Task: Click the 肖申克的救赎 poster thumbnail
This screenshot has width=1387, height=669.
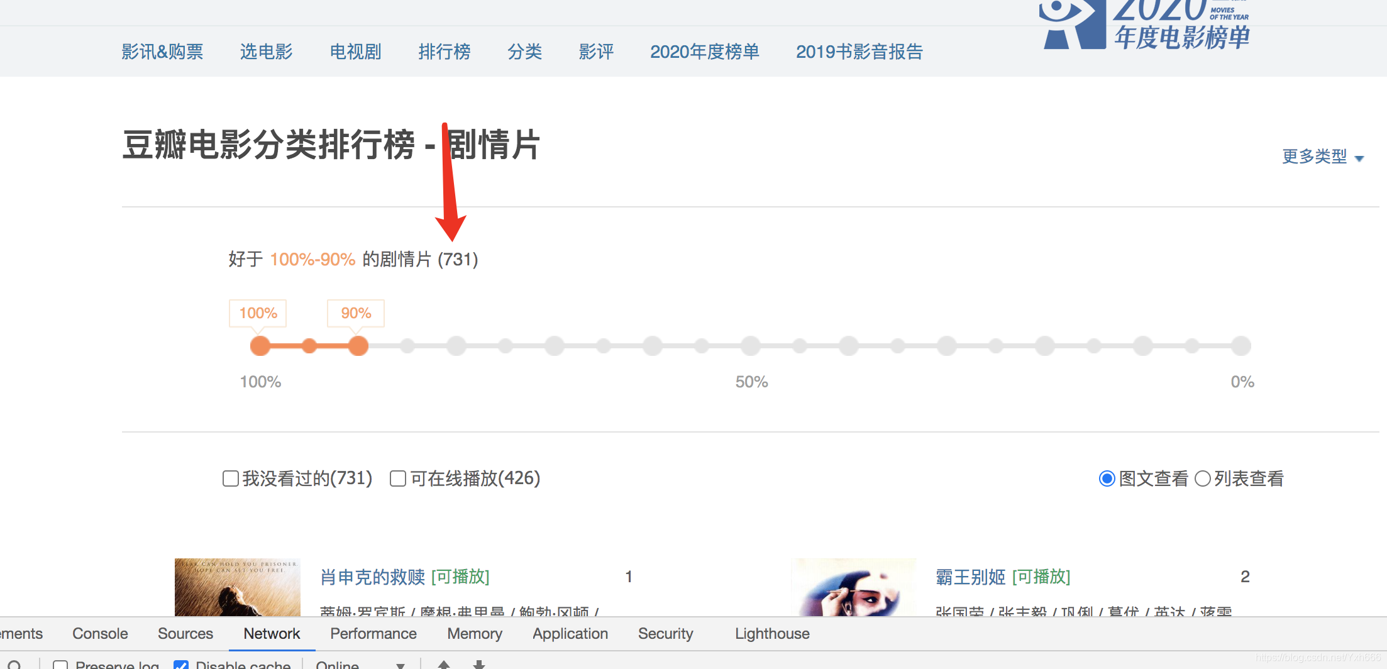Action: [x=238, y=587]
